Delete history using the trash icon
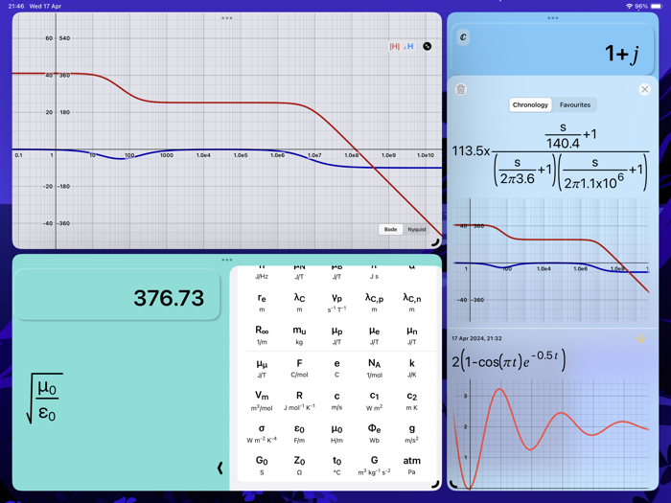671x503 pixels. [461, 89]
